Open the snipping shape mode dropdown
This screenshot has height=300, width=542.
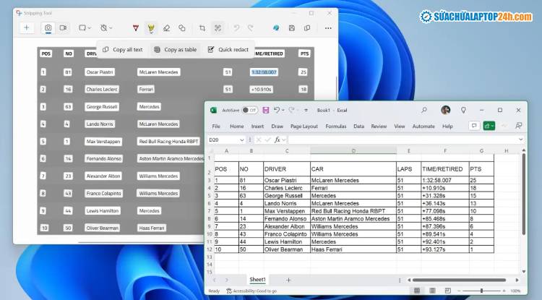[85, 28]
